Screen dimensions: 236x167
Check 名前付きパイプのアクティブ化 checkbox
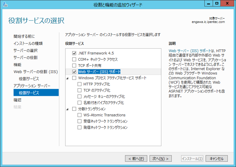(79, 102)
